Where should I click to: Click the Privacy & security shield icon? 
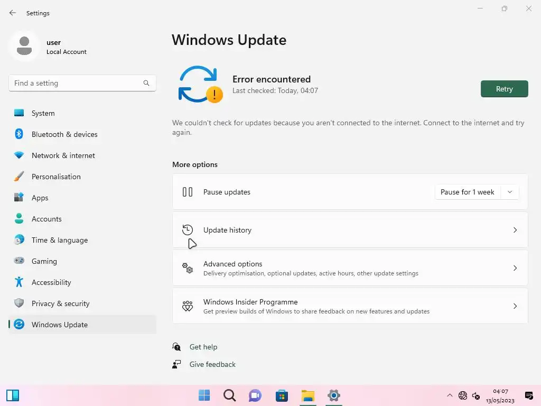pos(19,303)
